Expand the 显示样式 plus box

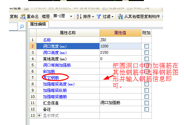pos(39,116)
